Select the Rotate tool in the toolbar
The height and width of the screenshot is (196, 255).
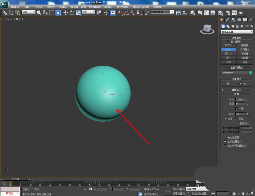72,13
